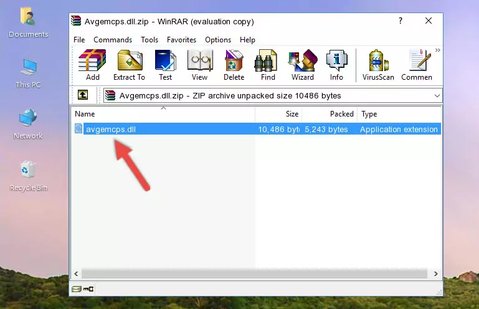Click the horizontal scrollbar left arrow
Screen dimensions: 479x309
pos(77,274)
